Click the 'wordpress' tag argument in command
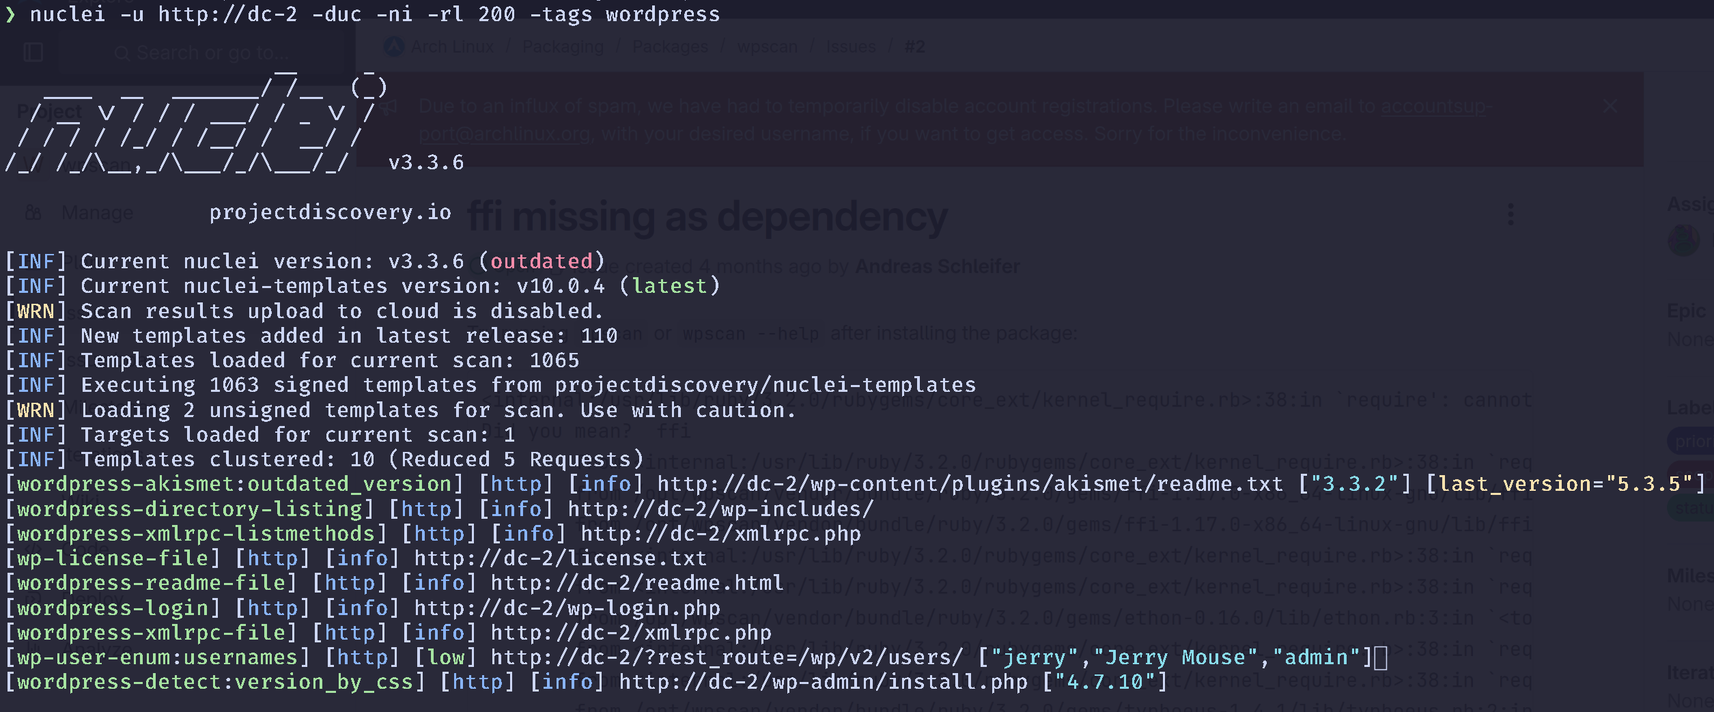 (662, 14)
